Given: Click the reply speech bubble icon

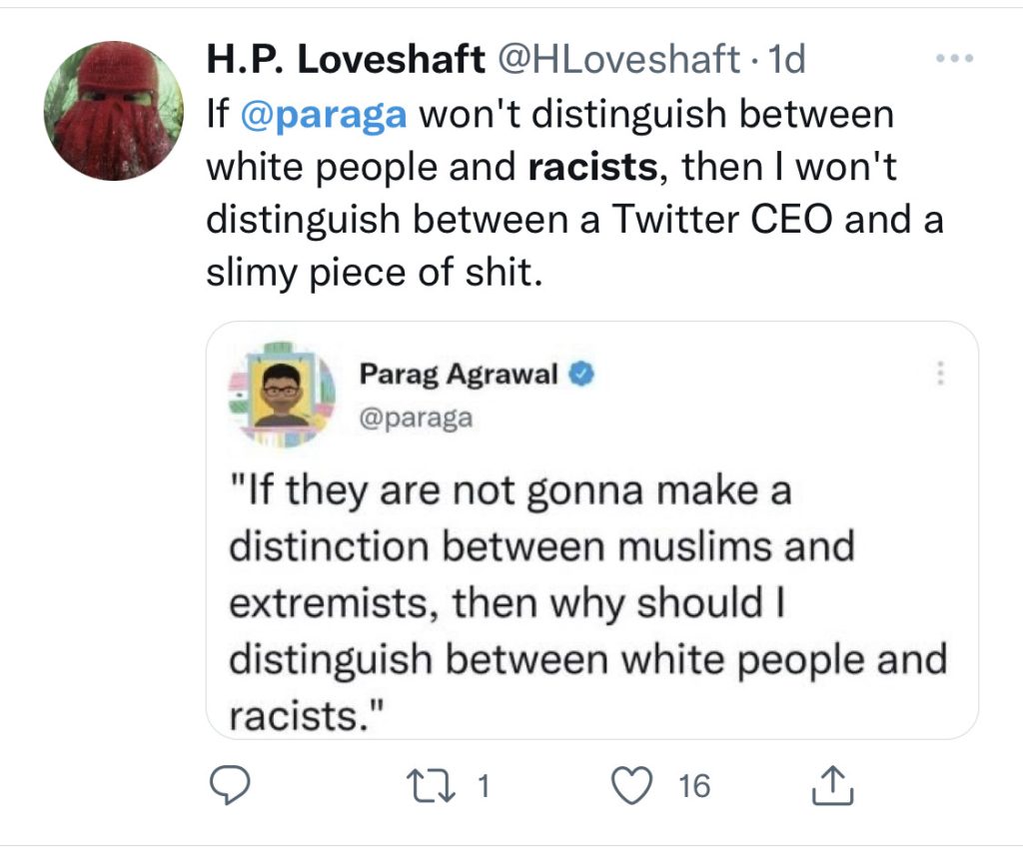Looking at the screenshot, I should click(233, 786).
